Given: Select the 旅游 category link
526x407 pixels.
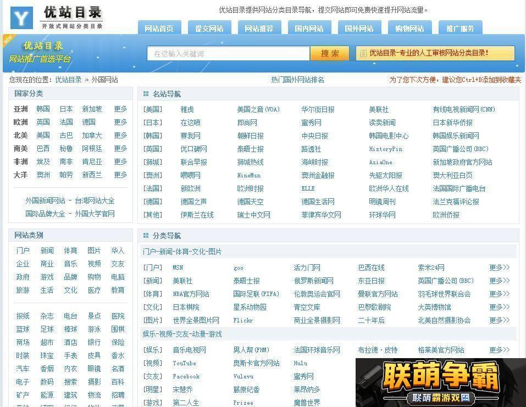Looking at the screenshot, I should (x=23, y=290).
